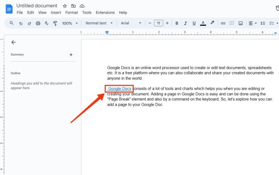This screenshot has width=279, height=175.
Task: Open the Extensions menu
Action: [x=105, y=13]
